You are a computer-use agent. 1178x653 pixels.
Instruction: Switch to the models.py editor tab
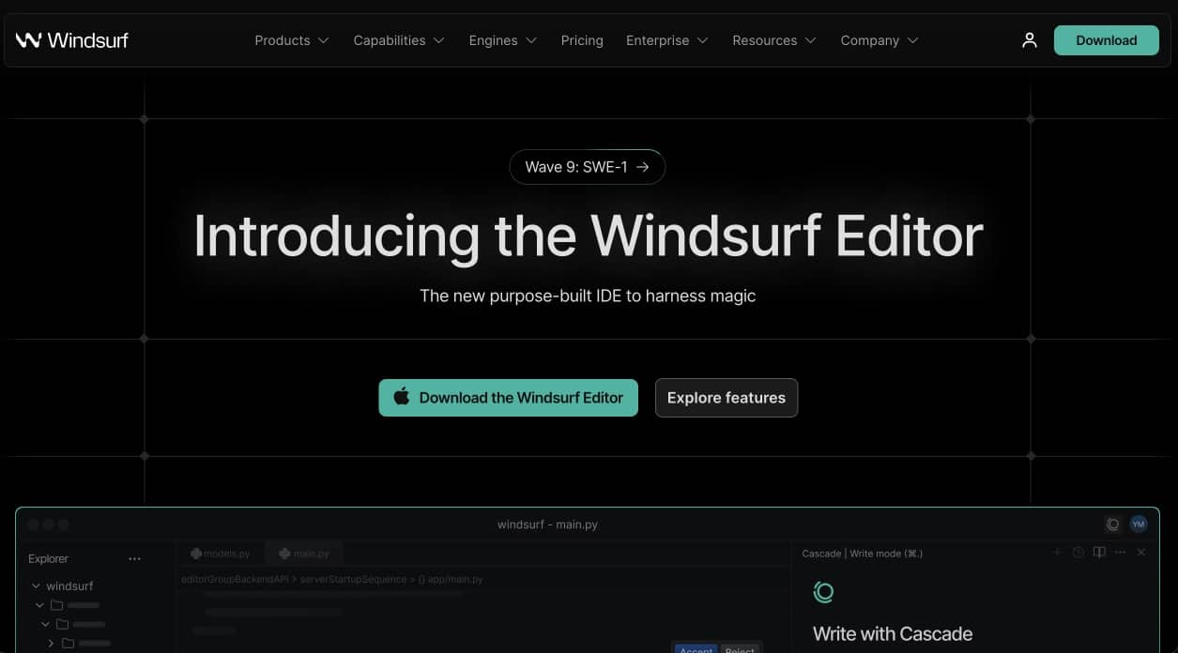(x=221, y=554)
